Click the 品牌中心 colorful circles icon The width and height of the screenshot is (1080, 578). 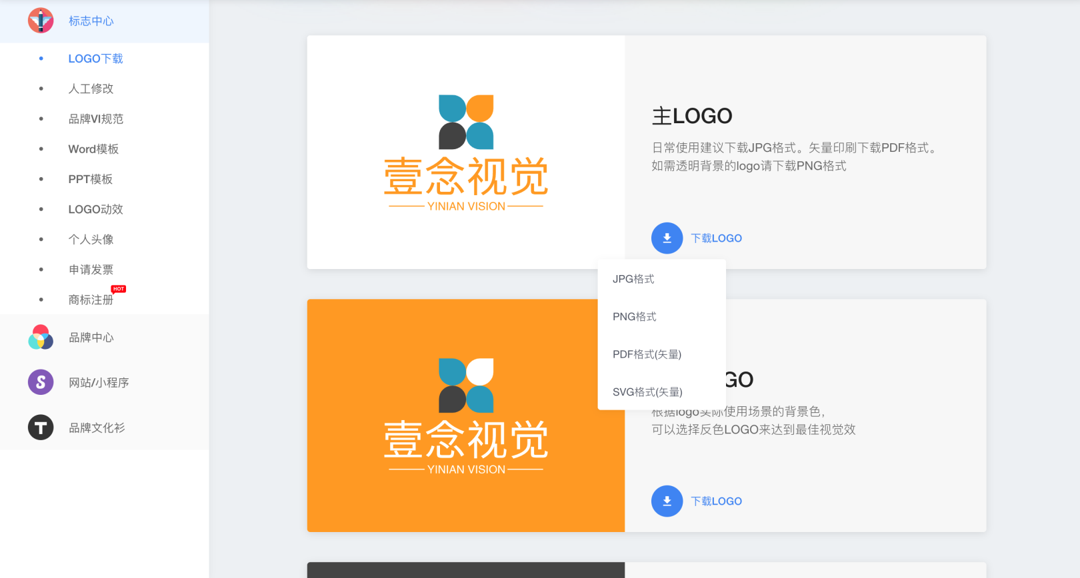click(41, 338)
